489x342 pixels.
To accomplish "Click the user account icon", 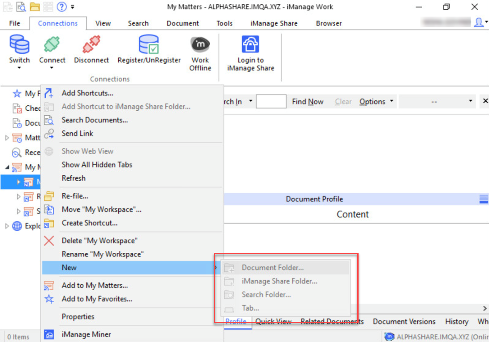I will coord(479,22).
